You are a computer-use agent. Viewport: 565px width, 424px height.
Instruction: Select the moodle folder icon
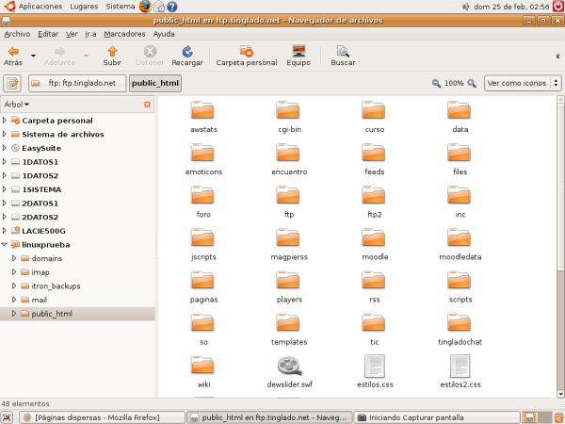point(374,238)
